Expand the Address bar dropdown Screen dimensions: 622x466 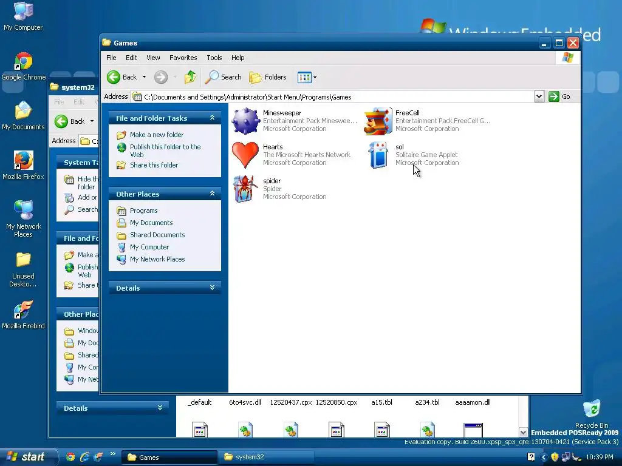(539, 96)
